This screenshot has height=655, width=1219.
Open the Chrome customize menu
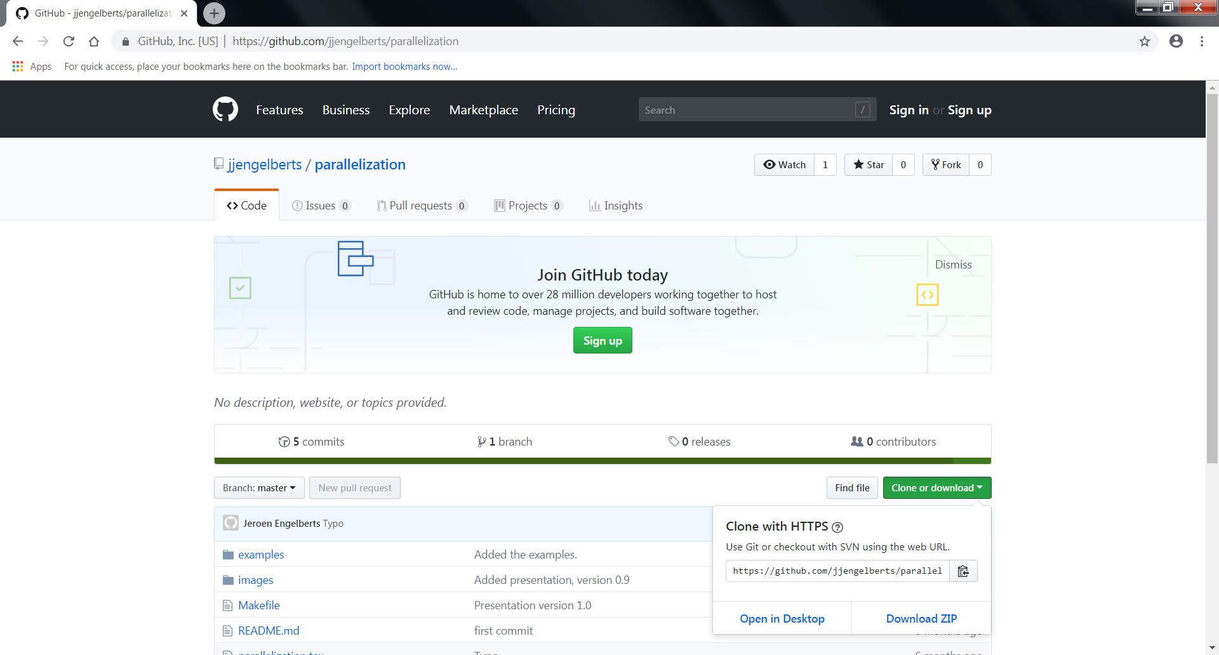[1201, 41]
